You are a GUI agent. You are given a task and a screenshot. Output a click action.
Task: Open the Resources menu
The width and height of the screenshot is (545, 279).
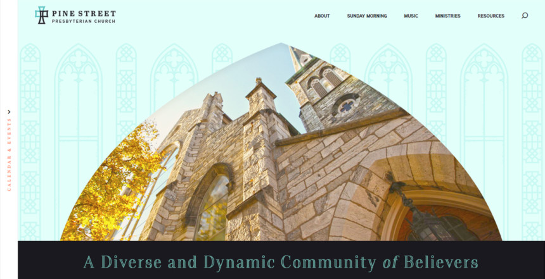(x=490, y=16)
